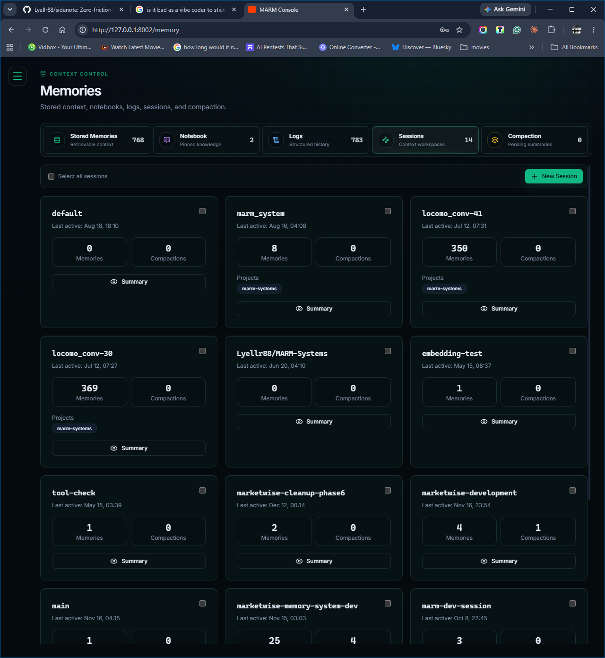Open the saved passwords key icon

tap(444, 30)
